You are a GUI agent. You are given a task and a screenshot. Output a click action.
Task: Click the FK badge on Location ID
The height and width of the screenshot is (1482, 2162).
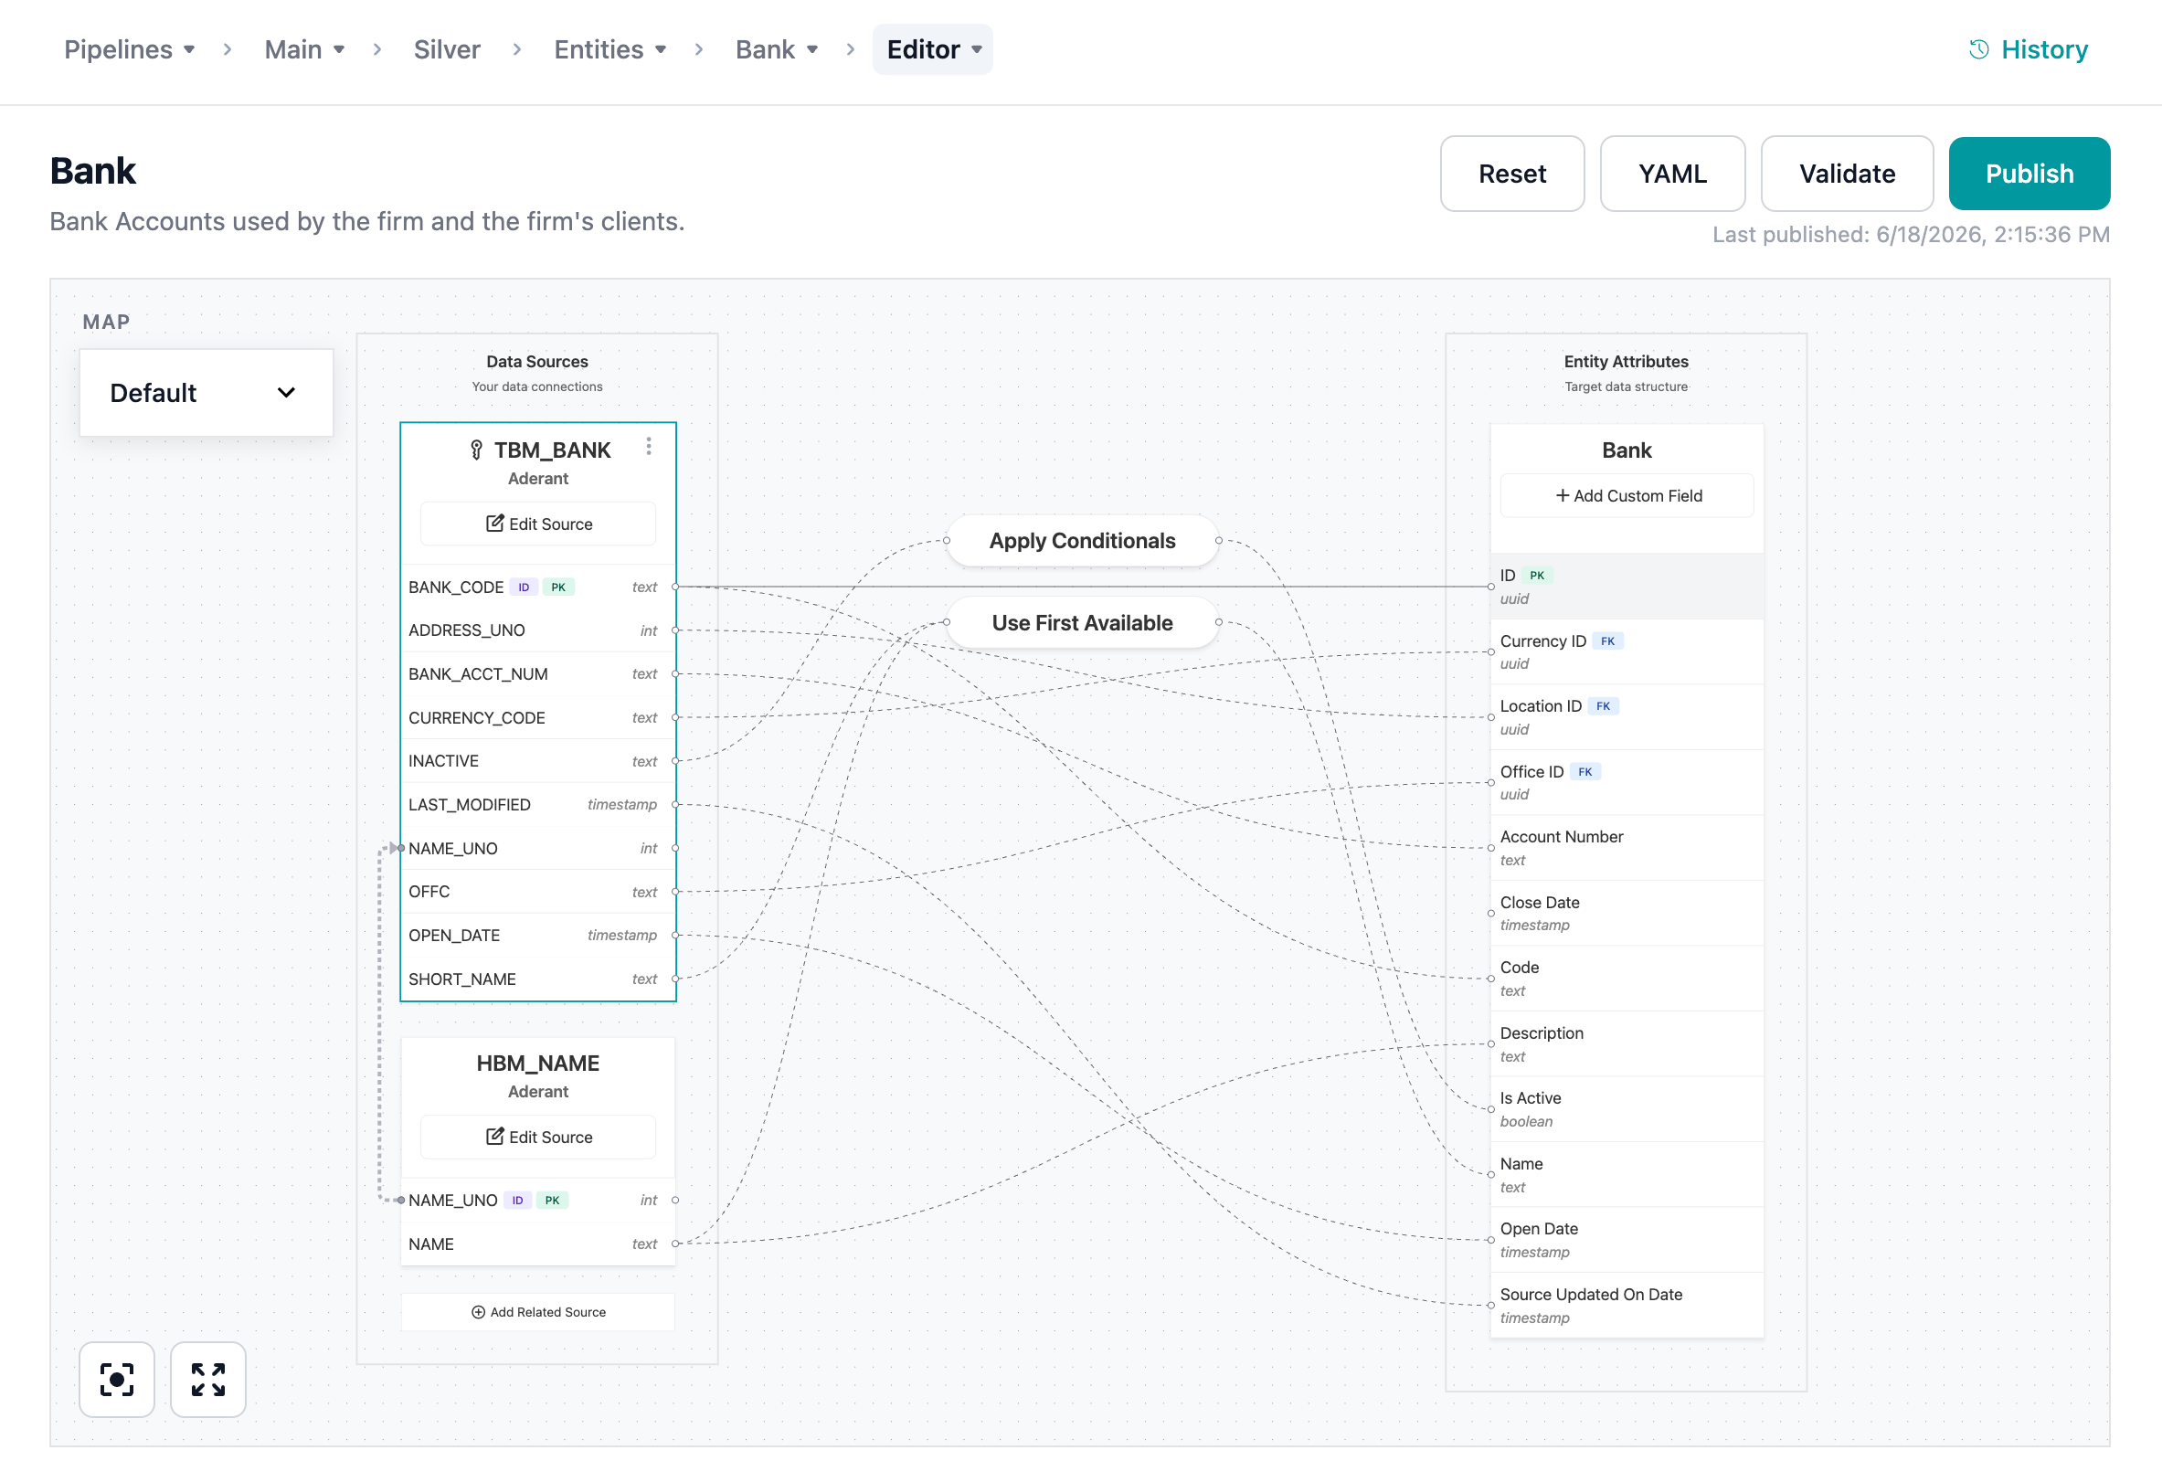click(x=1603, y=706)
